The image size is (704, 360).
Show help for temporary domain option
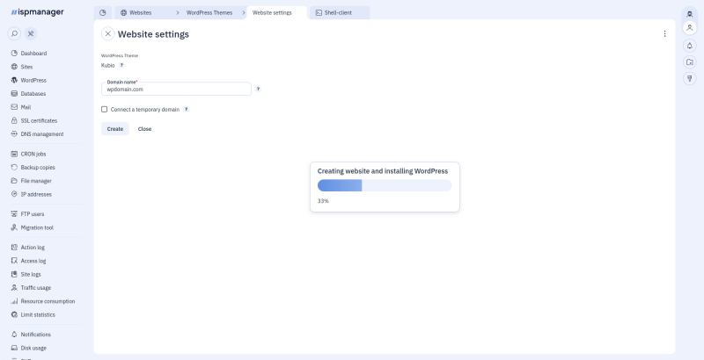coord(186,109)
